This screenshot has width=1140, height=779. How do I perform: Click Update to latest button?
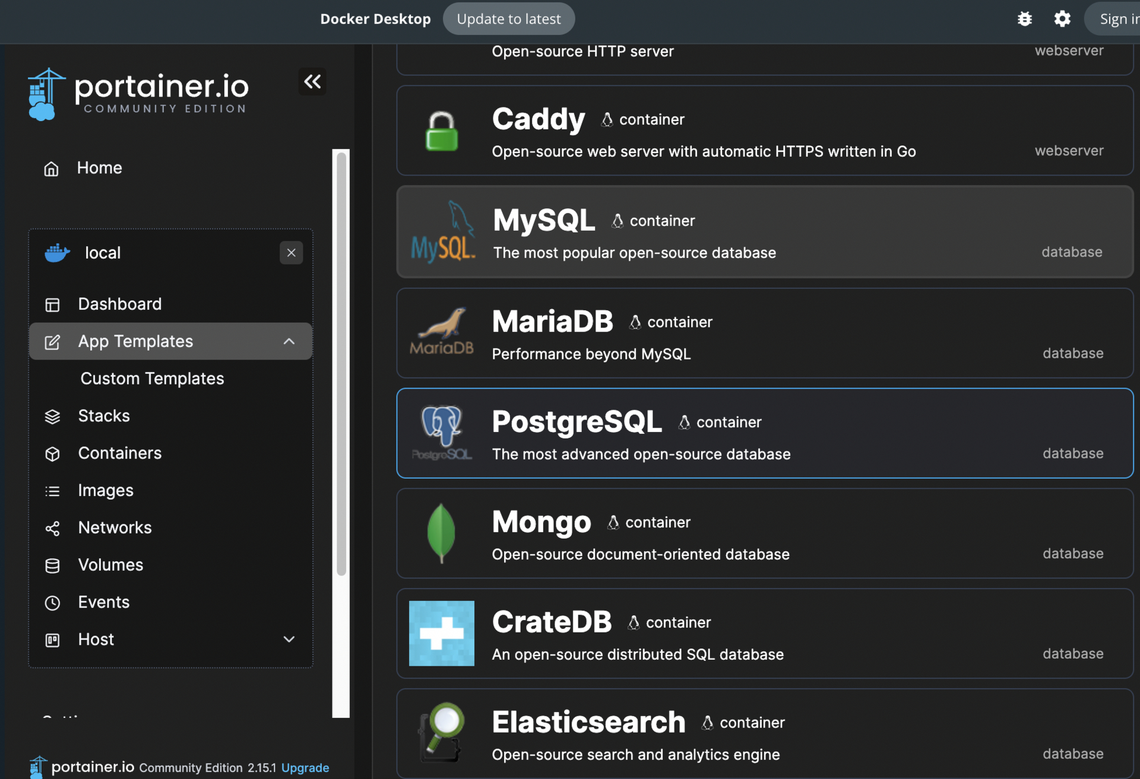click(509, 19)
